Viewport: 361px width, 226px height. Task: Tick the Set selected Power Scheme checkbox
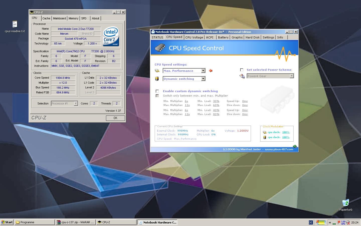pos(242,70)
